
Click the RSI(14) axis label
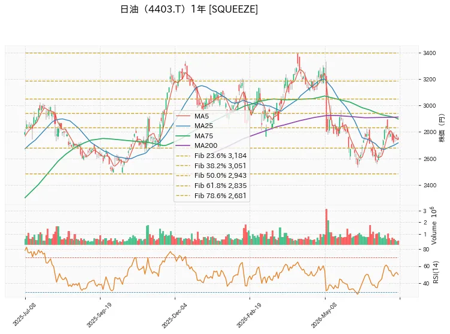(436, 272)
